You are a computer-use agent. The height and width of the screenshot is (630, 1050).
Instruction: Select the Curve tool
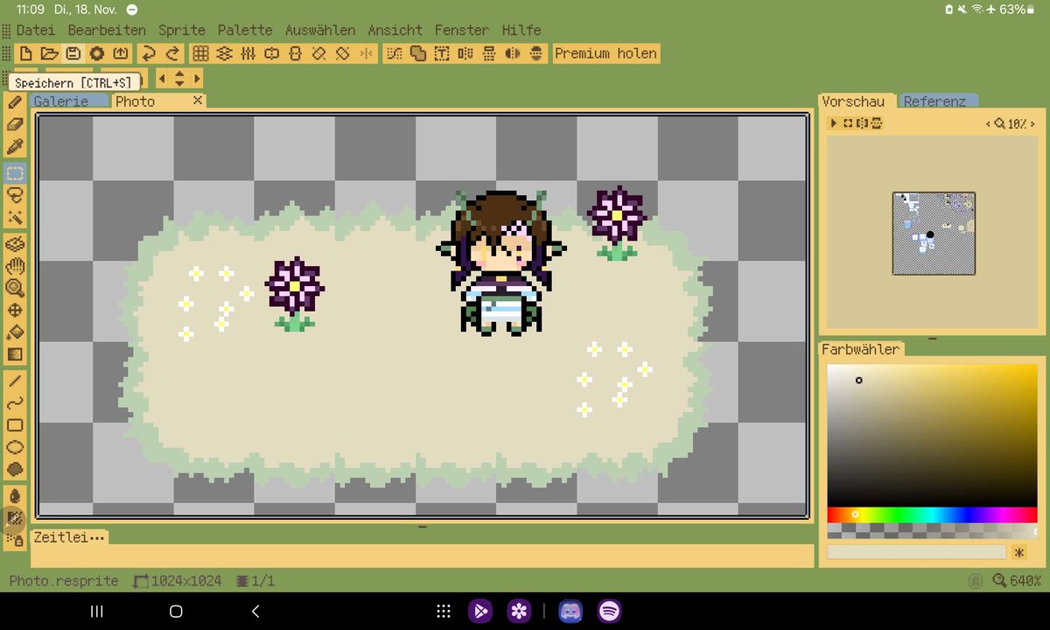click(15, 403)
